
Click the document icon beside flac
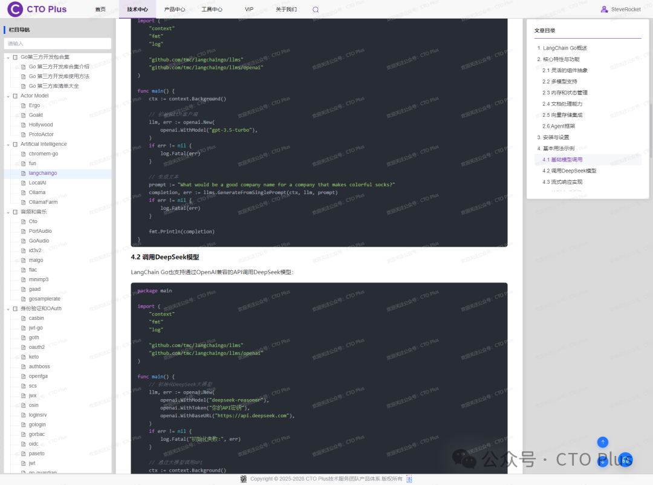24,270
